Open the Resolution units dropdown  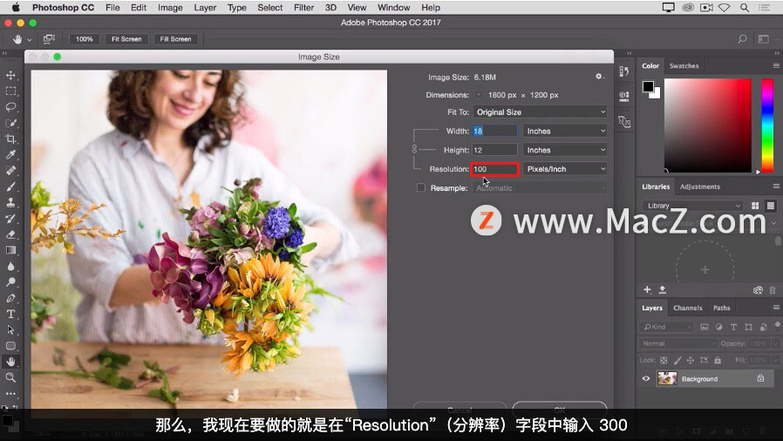(565, 168)
